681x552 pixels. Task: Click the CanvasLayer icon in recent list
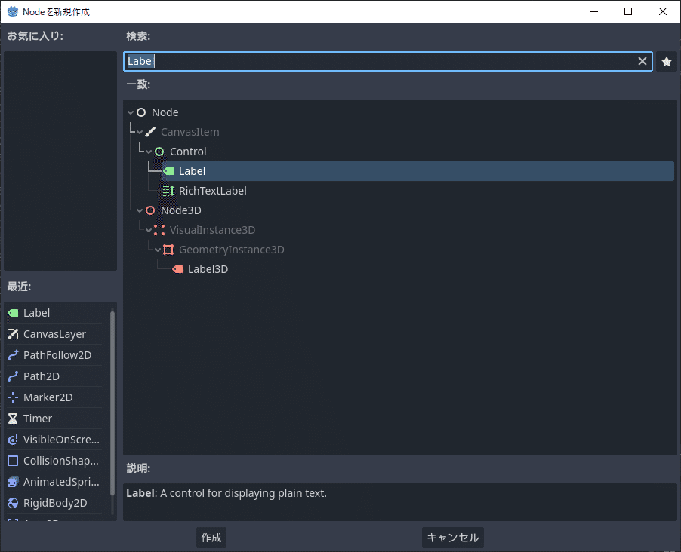(x=13, y=334)
